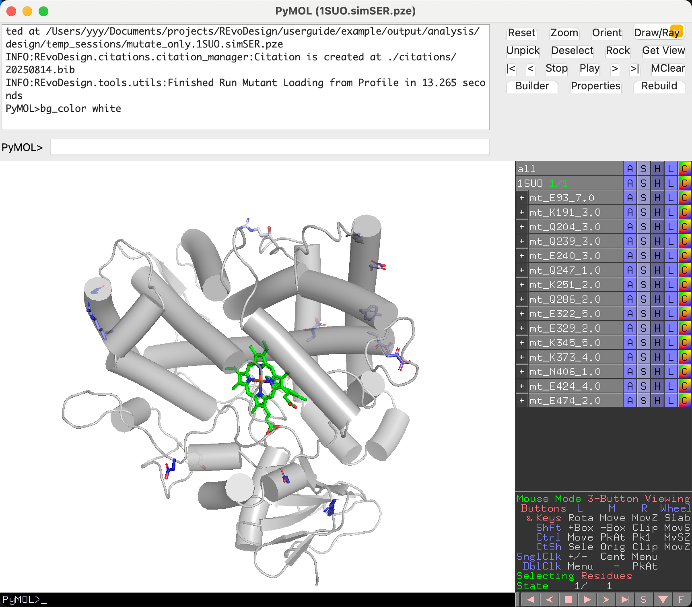
Task: Open Color menu for 1SUO object
Action: tap(685, 183)
